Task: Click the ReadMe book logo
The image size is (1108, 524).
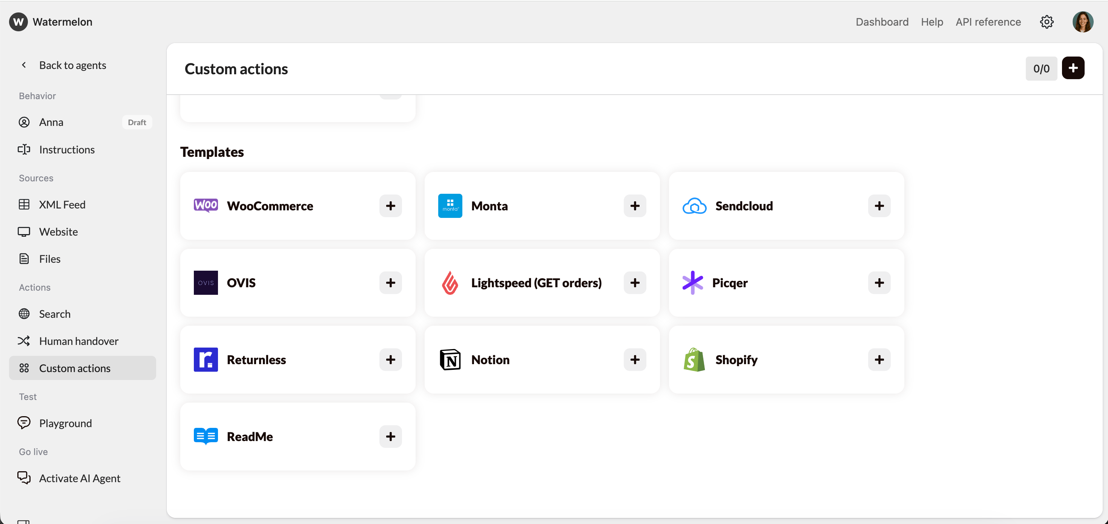Action: click(x=206, y=437)
